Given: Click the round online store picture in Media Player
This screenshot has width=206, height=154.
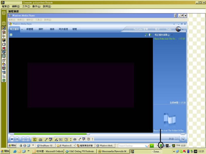Looking at the screenshot, I should [178, 29].
